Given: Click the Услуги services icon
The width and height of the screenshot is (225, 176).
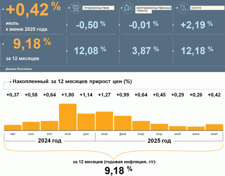Looking at the screenshot, I should pyautogui.click(x=183, y=7).
